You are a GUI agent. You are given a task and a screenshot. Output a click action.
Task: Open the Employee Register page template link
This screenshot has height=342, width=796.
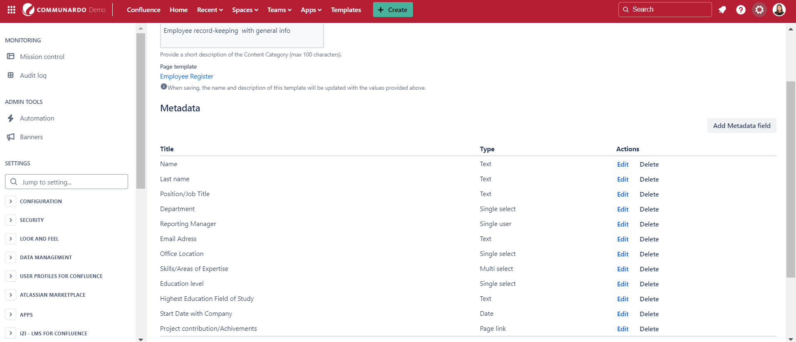pos(187,76)
